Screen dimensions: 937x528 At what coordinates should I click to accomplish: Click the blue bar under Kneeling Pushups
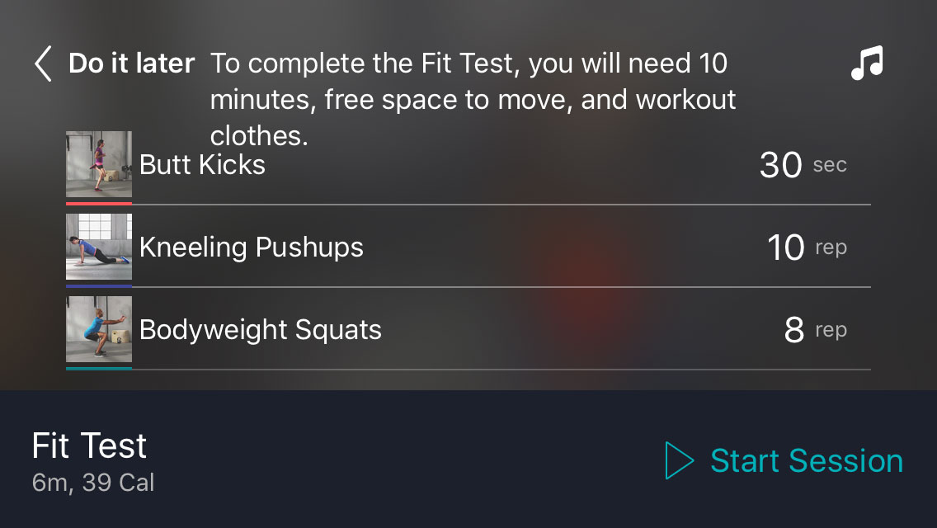point(99,285)
